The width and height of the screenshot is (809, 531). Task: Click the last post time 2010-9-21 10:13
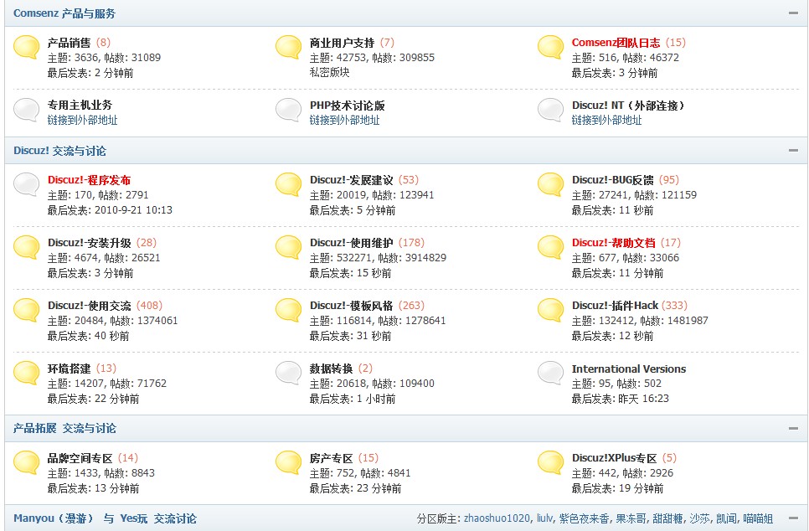(134, 210)
